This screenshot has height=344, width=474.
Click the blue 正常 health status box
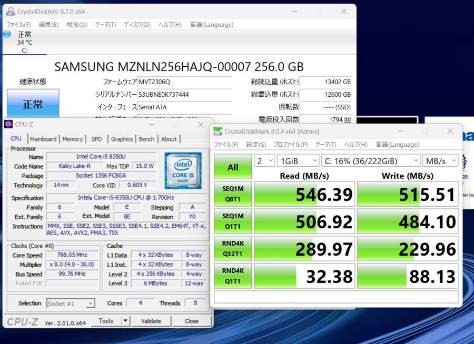point(33,104)
